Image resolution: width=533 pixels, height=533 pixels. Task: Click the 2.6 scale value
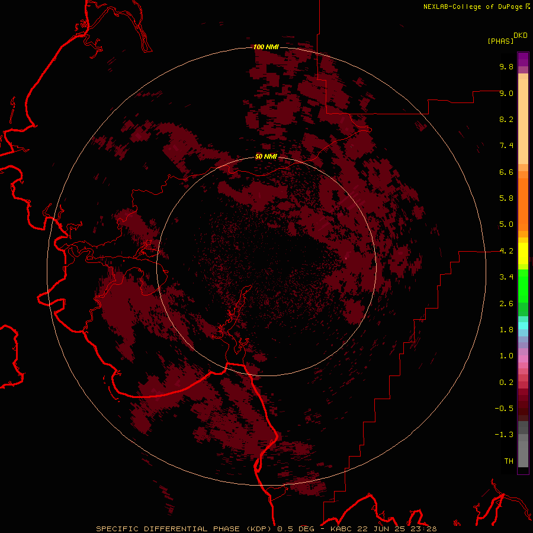coord(506,304)
